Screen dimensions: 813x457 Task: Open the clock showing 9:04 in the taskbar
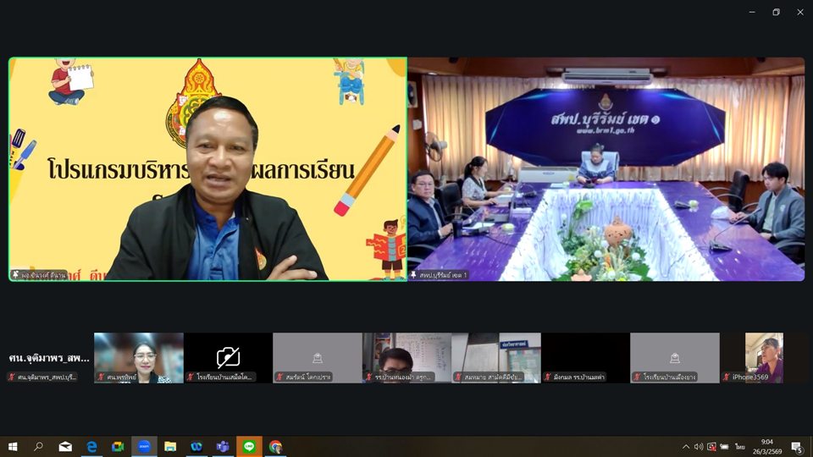[766, 446]
